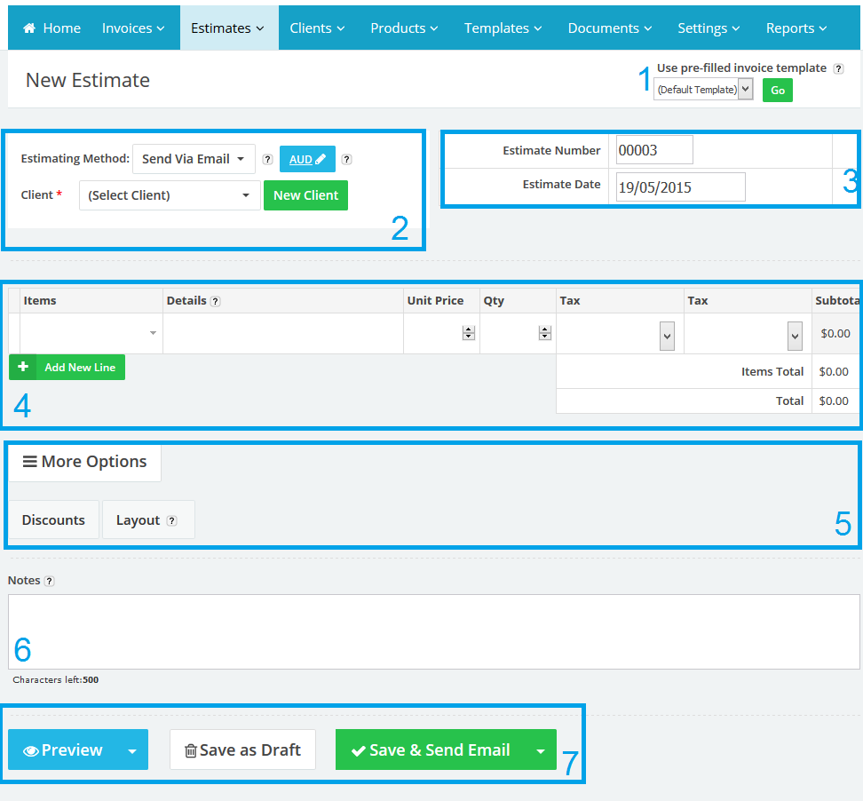Viewport: 863px width, 801px height.
Task: Open AUD currency edit button
Action: [x=307, y=159]
